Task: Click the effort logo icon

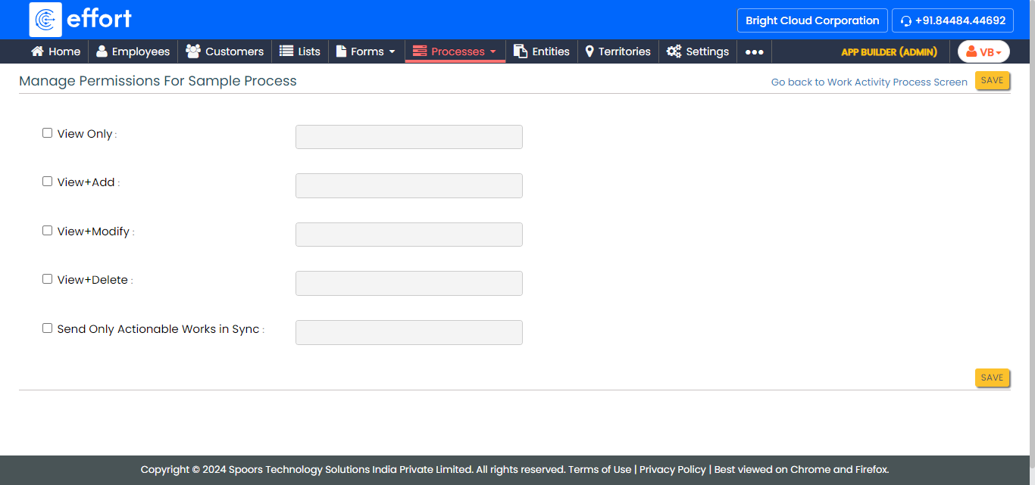Action: click(45, 20)
